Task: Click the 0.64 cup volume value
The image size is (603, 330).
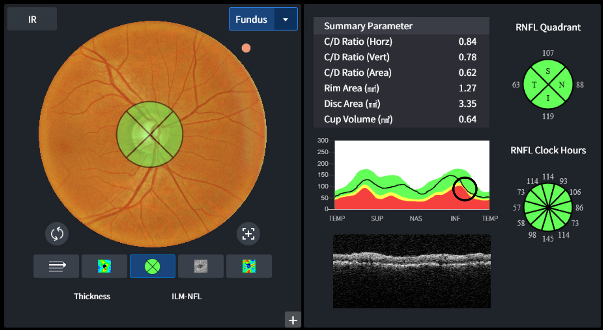Action: pyautogui.click(x=468, y=119)
